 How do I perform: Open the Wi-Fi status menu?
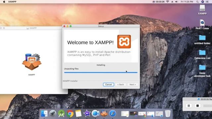pyautogui.click(x=168, y=2)
